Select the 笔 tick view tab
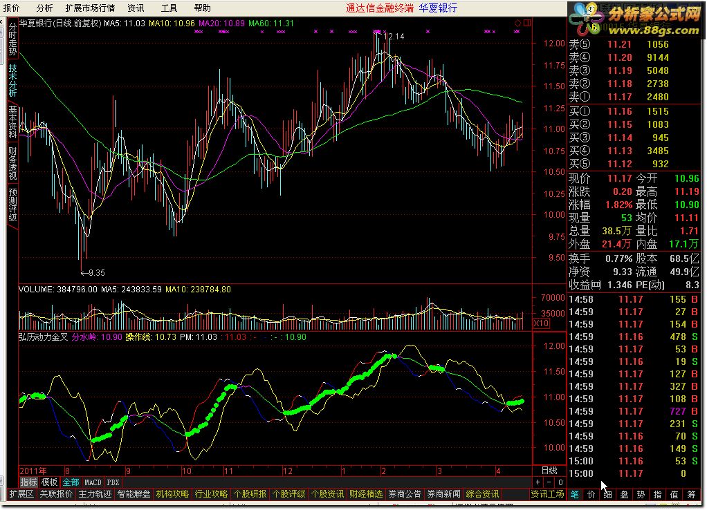Viewport: 707px width, 510px height. (x=574, y=494)
